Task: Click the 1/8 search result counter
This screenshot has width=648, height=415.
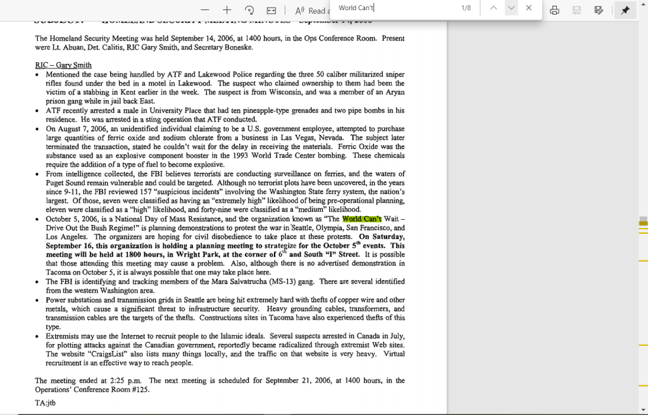Action: coord(466,8)
